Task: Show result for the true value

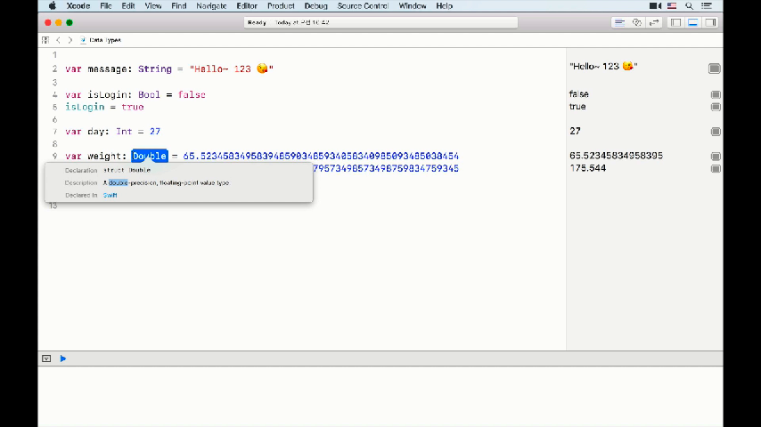Action: [x=716, y=107]
